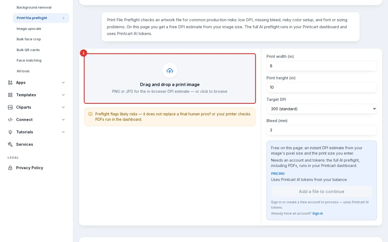Expand the Cliparts section chevron

63,107
